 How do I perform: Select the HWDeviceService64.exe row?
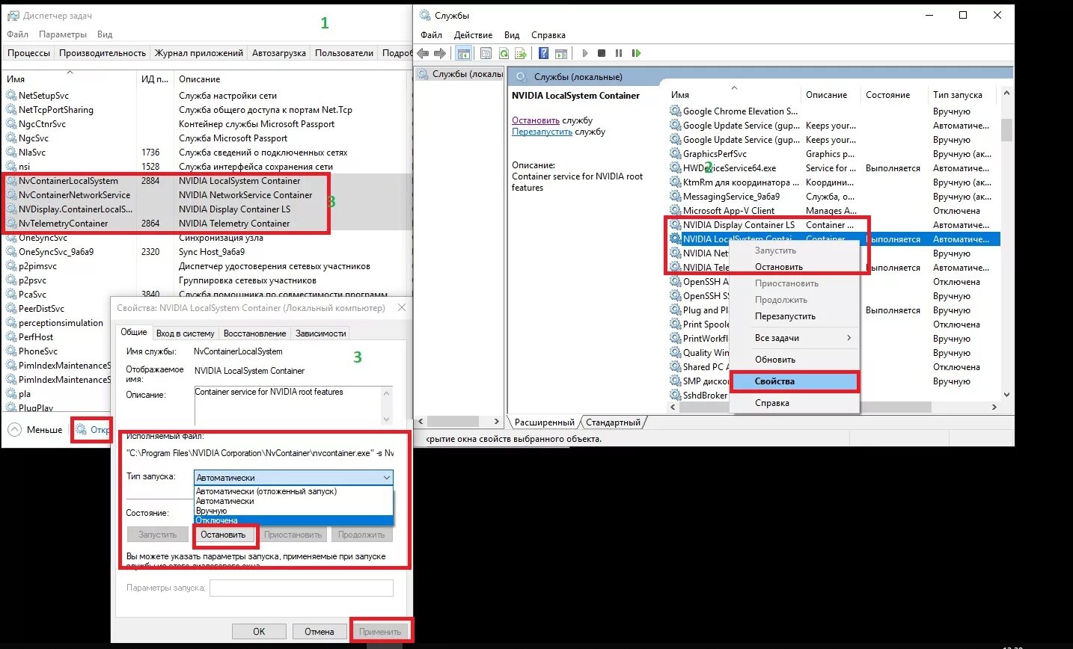(x=834, y=168)
